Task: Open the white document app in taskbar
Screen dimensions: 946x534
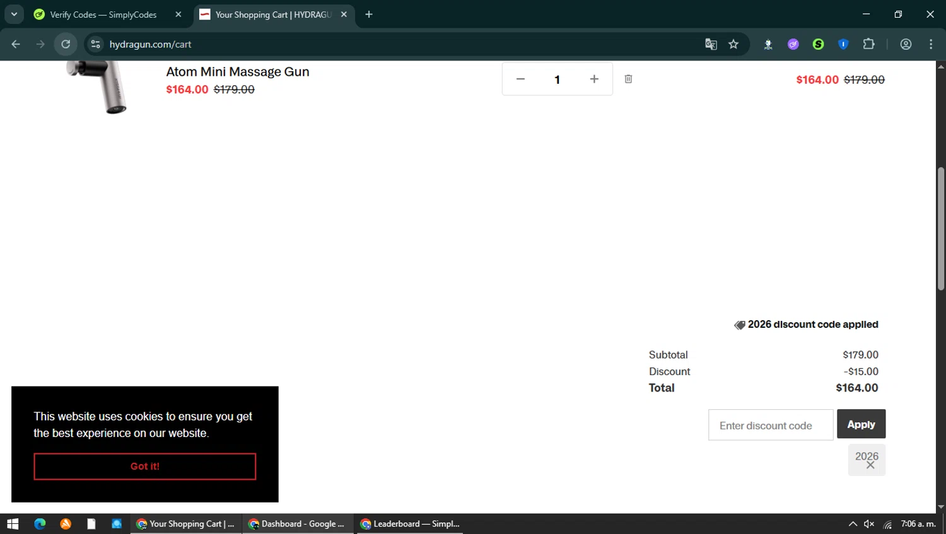Action: 91,524
